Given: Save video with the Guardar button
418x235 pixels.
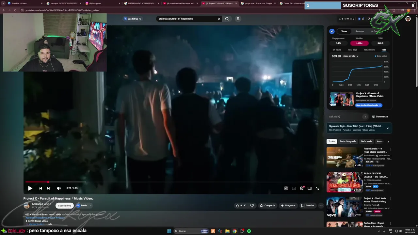Looking at the screenshot, I should [x=308, y=206].
